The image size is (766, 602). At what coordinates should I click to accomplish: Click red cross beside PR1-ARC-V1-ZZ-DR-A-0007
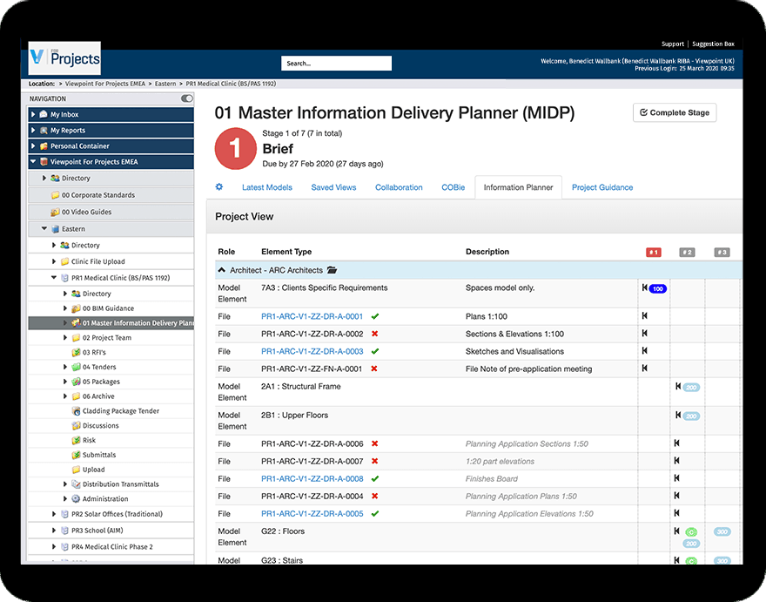[x=374, y=461]
